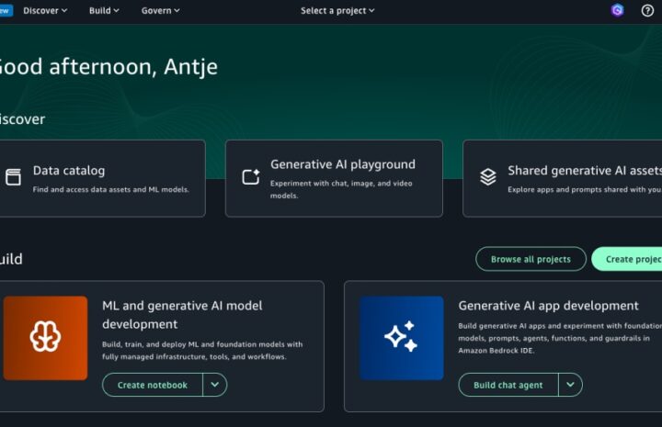Open the Data catalog card title
This screenshot has width=662, height=427.
point(69,170)
